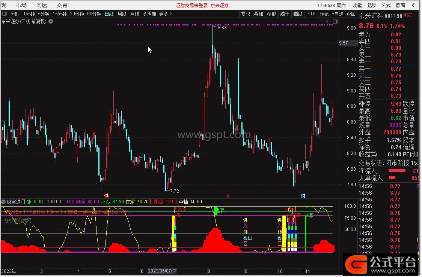Click the 最高 value 8.89
422x277 pixels.
(x=396, y=111)
